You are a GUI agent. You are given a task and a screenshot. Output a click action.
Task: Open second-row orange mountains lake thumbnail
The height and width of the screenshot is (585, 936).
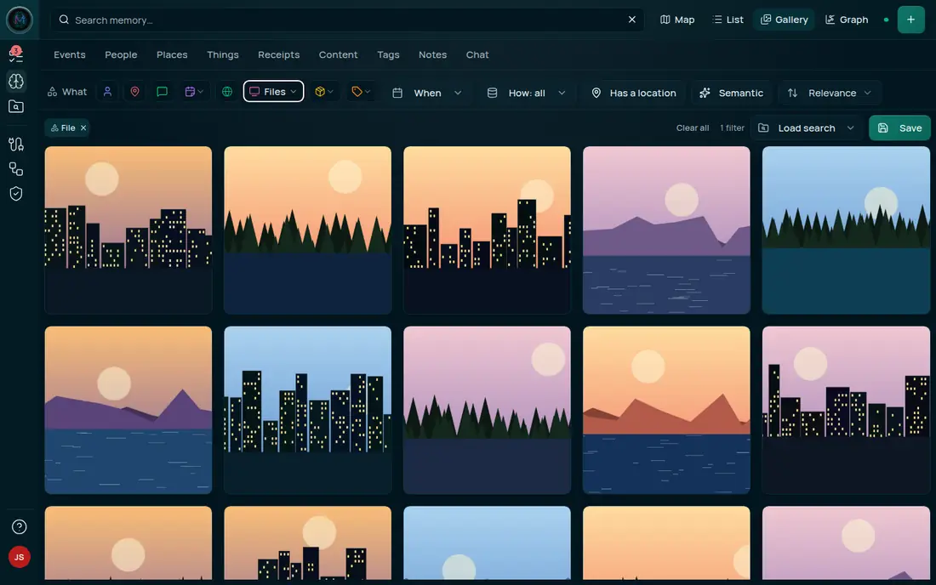pyautogui.click(x=666, y=410)
